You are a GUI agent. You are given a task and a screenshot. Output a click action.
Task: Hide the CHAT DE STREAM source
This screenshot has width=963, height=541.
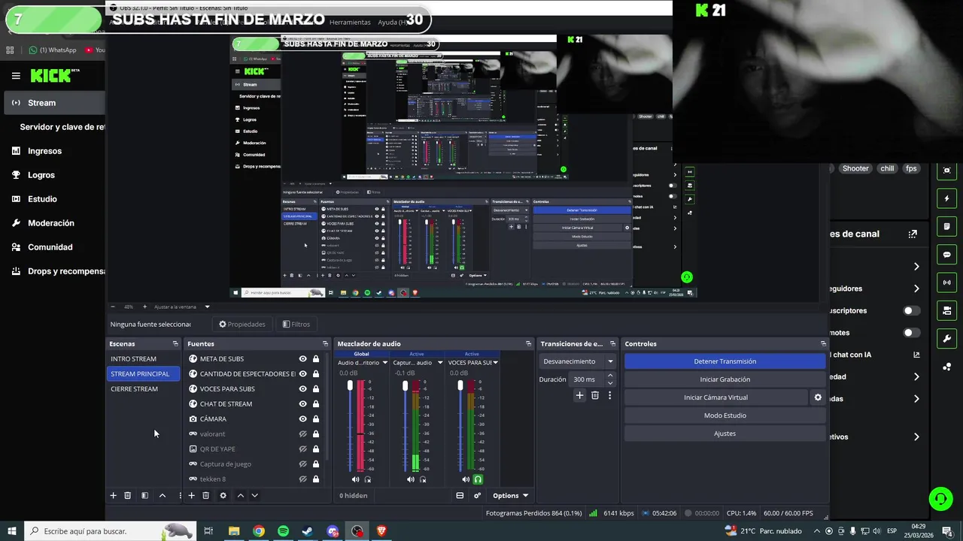[303, 404]
